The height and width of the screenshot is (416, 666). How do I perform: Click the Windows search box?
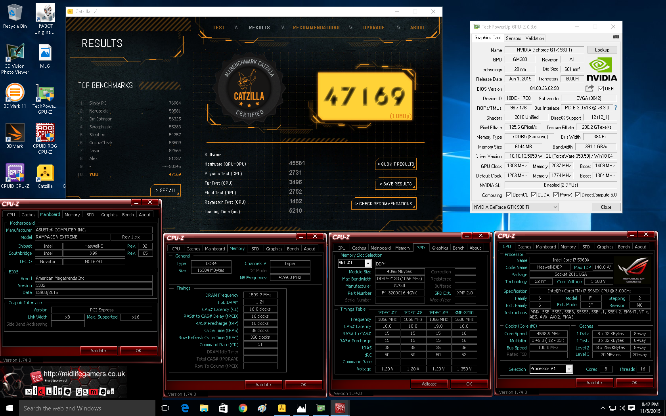[x=87, y=408]
